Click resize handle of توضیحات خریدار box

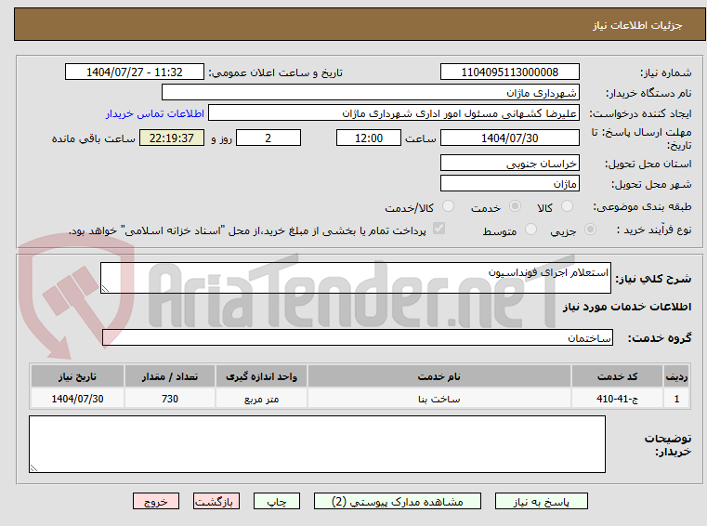(x=33, y=468)
